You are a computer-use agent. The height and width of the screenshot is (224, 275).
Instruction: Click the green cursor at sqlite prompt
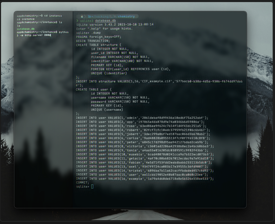coord(92,187)
